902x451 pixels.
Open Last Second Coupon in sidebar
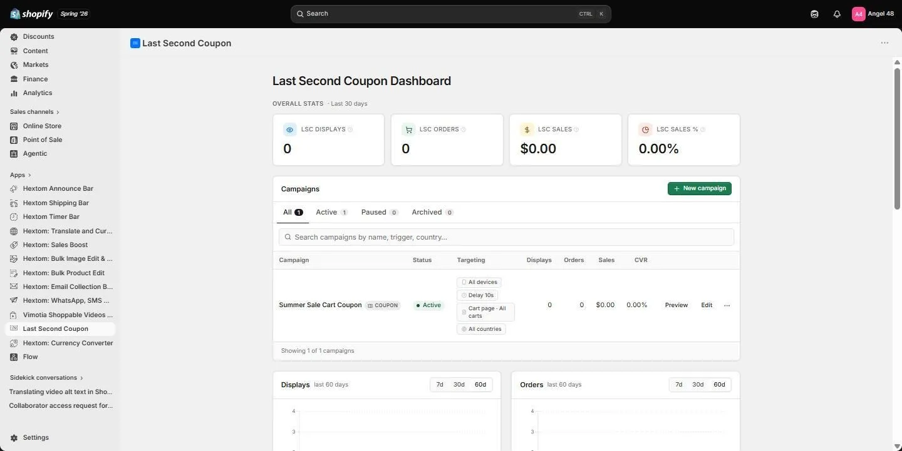pos(60,329)
